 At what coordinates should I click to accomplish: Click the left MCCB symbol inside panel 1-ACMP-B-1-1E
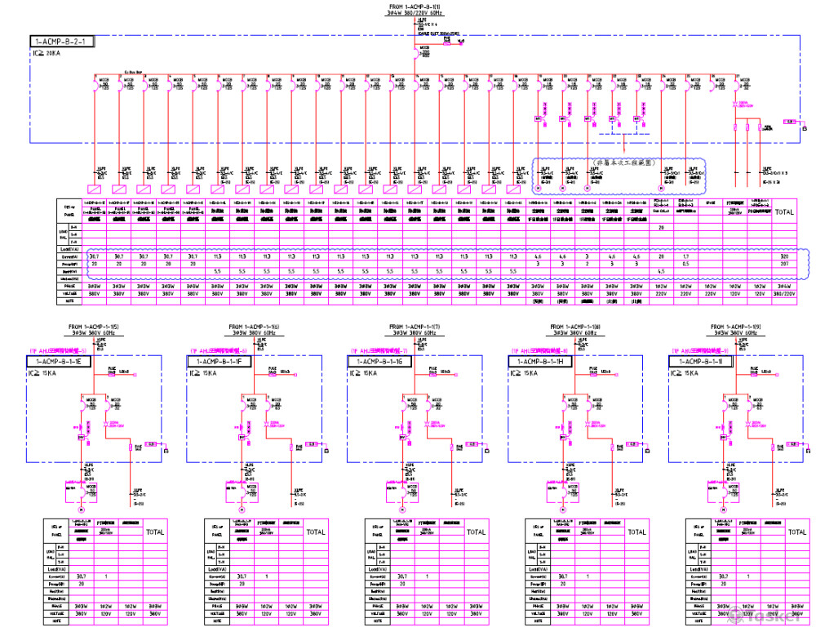pos(82,403)
